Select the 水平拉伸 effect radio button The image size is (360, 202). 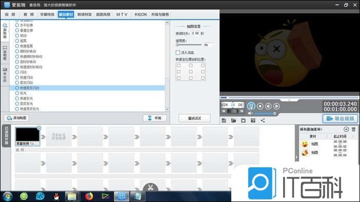pyautogui.click(x=17, y=25)
